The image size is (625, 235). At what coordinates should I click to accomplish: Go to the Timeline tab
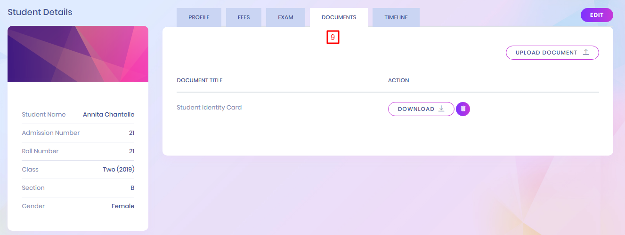pyautogui.click(x=396, y=17)
